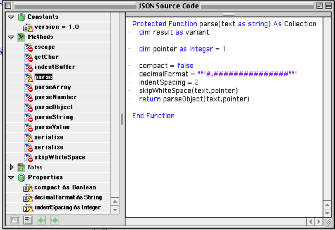Click the compact Boolean property icon
Viewport: 335px width, 230px height.
point(28,188)
